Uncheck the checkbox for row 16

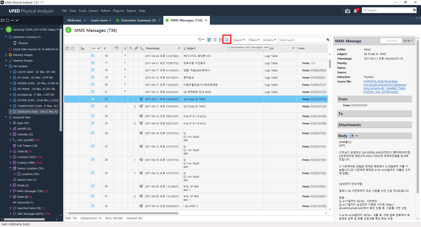pyautogui.click(x=93, y=56)
